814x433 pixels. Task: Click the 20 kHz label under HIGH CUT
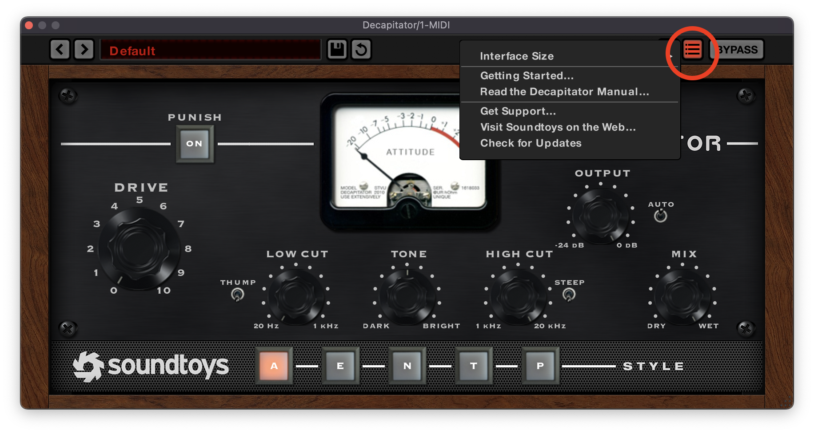click(550, 326)
